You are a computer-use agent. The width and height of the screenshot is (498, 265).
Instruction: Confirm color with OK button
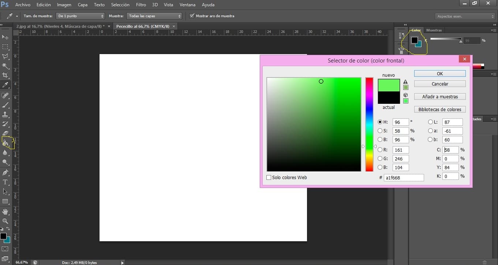440,74
